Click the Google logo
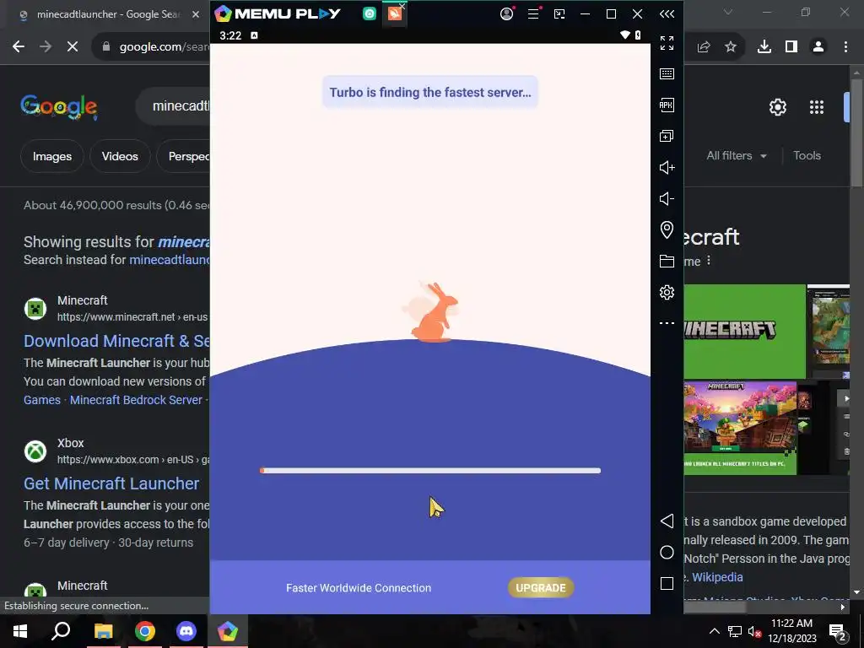This screenshot has width=864, height=648. point(59,106)
